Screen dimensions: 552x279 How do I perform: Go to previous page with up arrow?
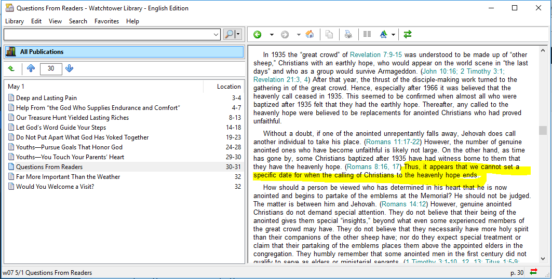(31, 68)
